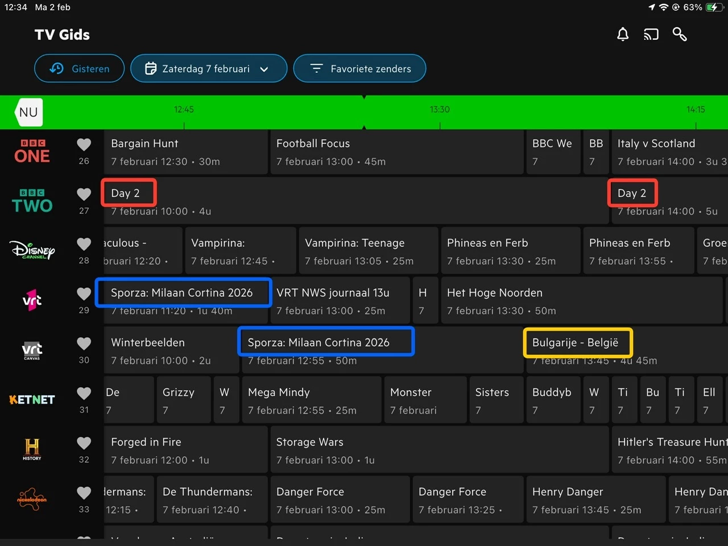Open Bargain Hunt on BBC One
Viewport: 728px width, 546px height.
185,152
